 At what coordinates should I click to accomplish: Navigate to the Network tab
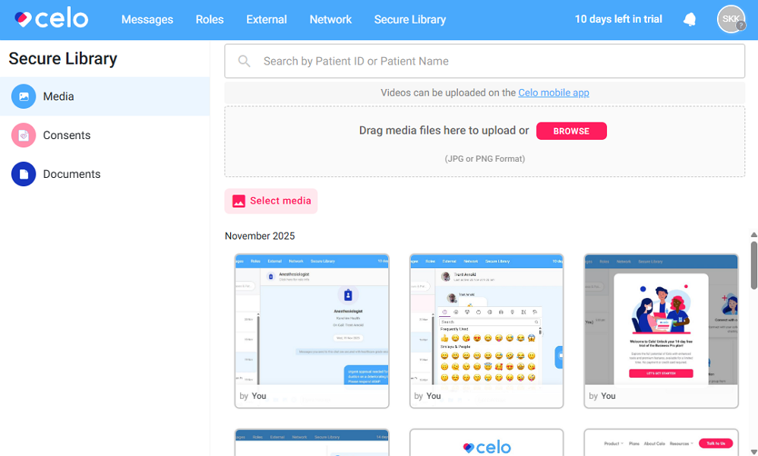[330, 19]
